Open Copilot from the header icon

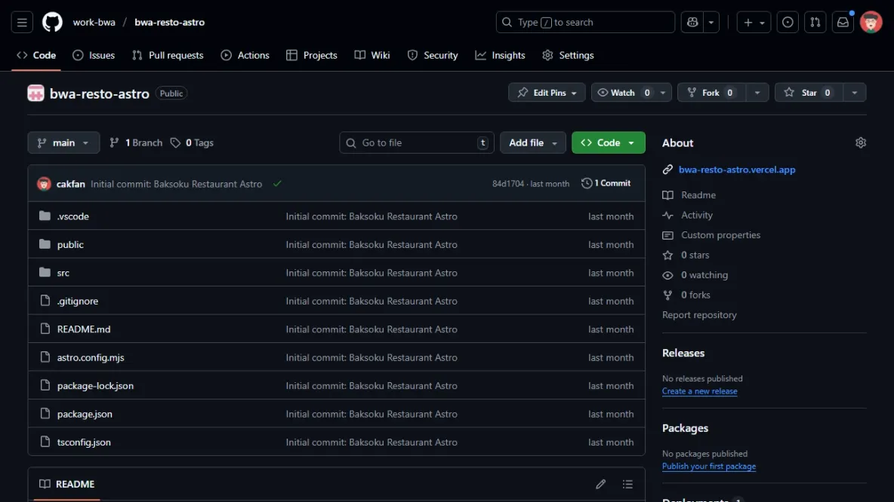click(x=692, y=22)
